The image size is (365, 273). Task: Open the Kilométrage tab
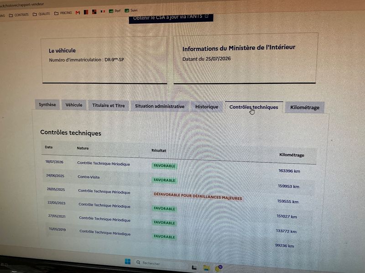[x=305, y=107]
